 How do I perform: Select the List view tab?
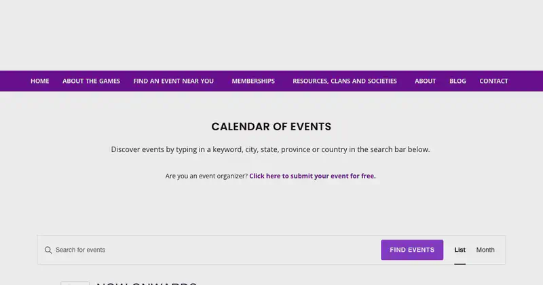click(460, 250)
